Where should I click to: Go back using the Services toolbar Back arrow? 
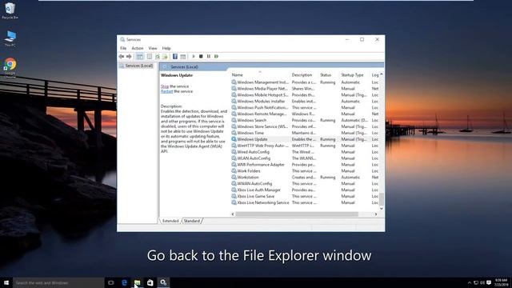[122, 57]
